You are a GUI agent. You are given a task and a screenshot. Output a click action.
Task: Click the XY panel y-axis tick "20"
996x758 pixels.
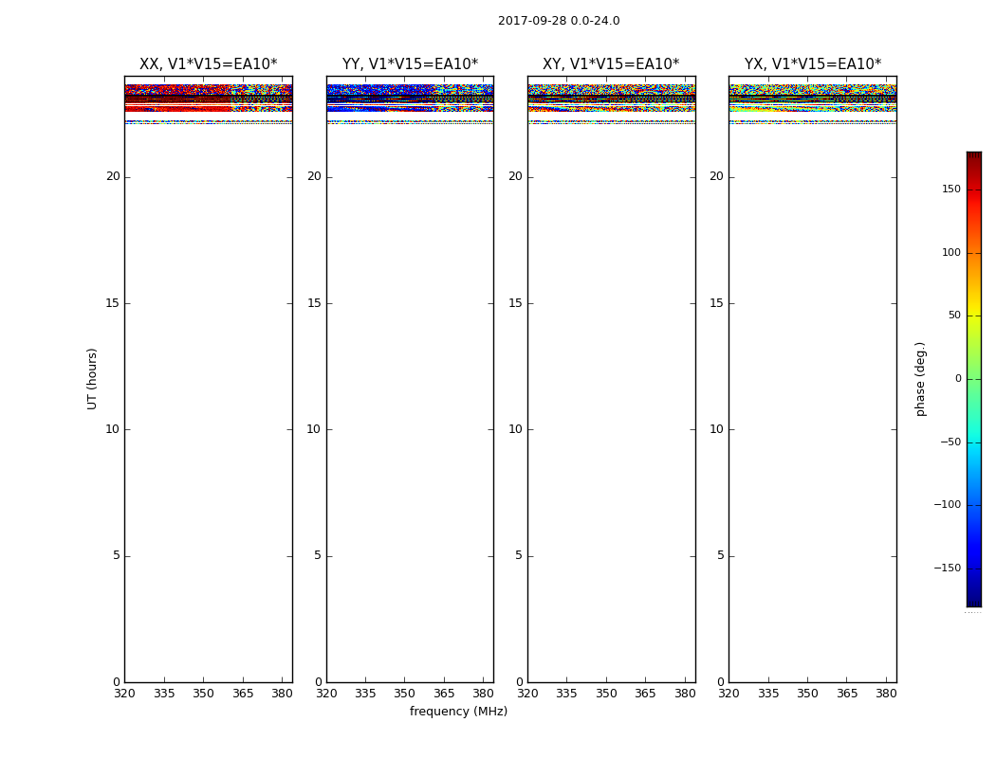(x=516, y=176)
